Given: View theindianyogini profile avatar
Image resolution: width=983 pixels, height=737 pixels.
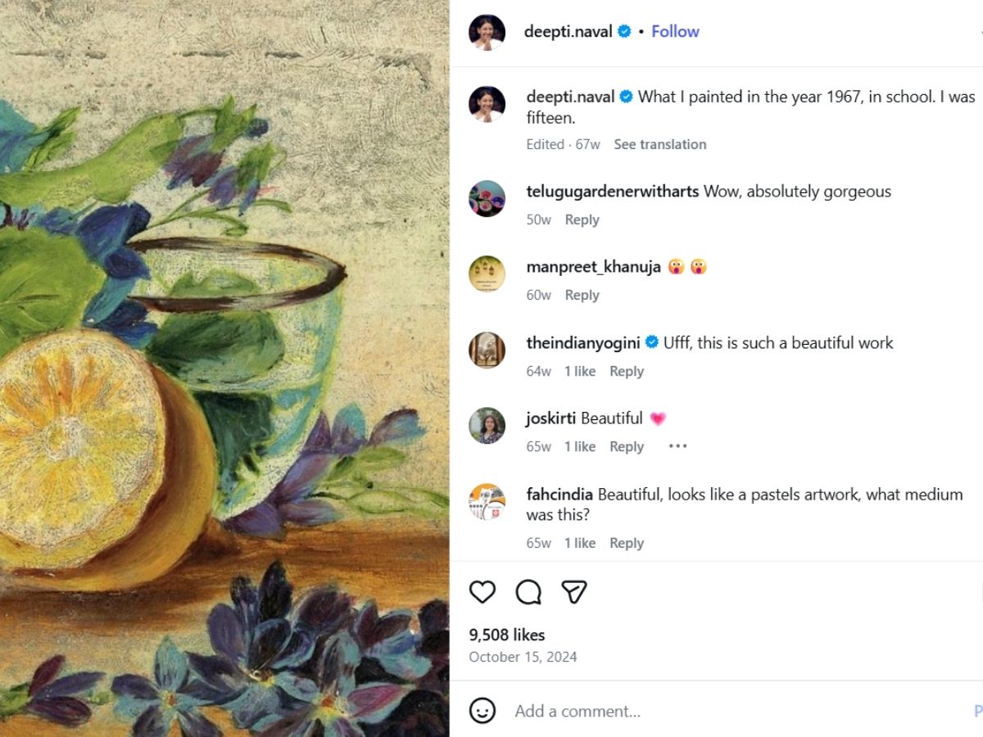Looking at the screenshot, I should (487, 350).
